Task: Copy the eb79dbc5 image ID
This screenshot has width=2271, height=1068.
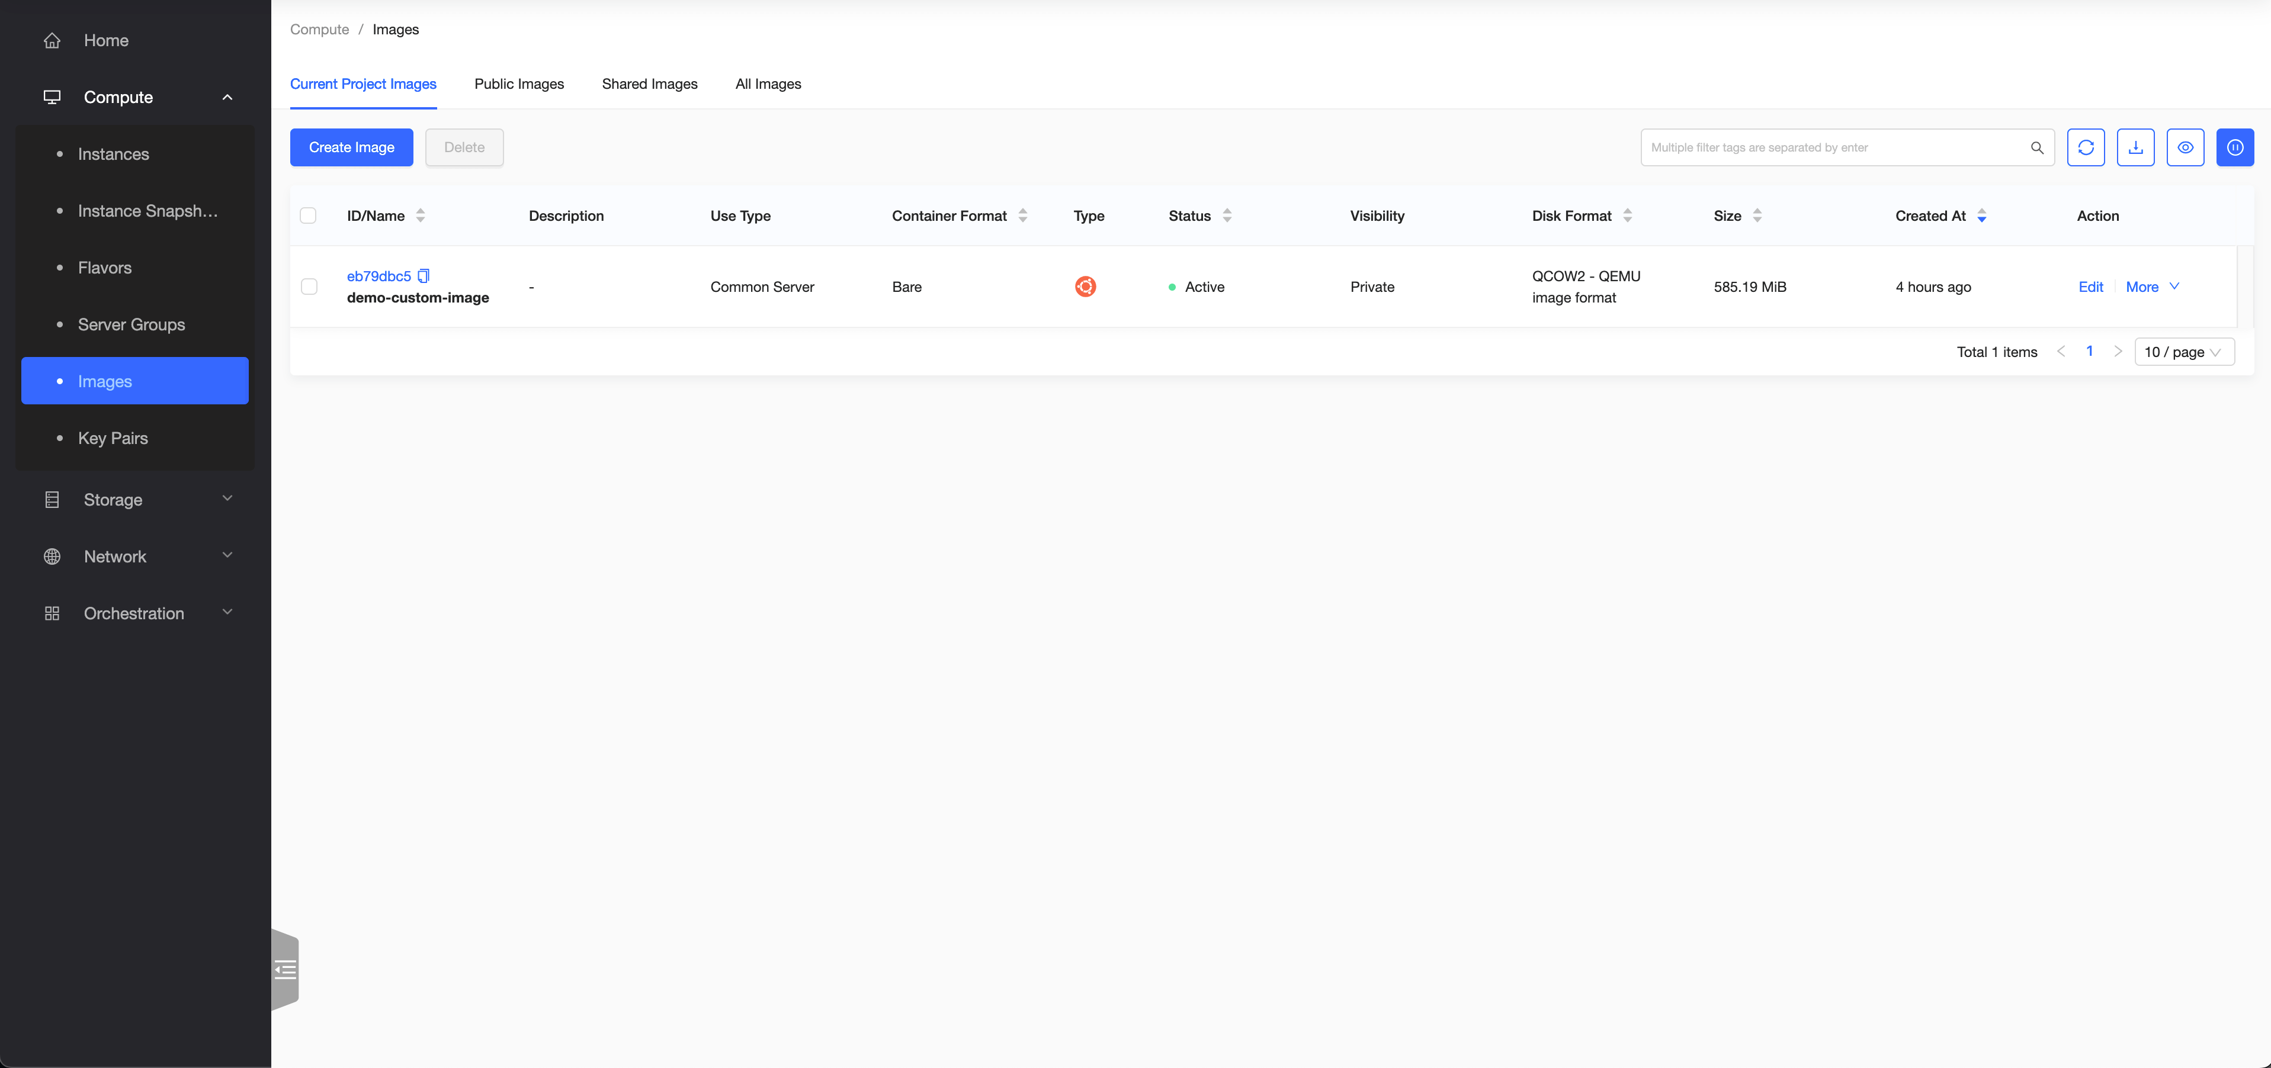Action: click(424, 276)
